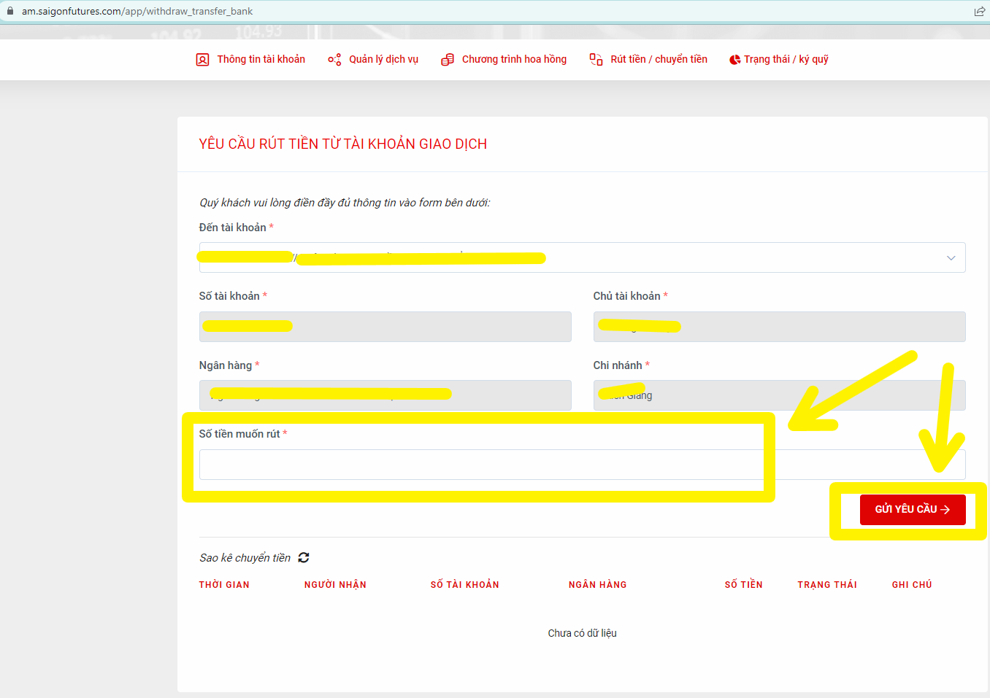
Task: Open Rút tiền / chuyển tiền menu
Action: pos(659,59)
